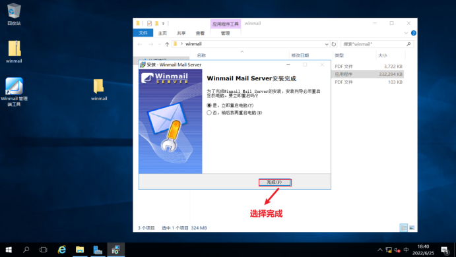Viewport: 456px width, 257px height.
Task: Show hidden system tray icons
Action: tap(380, 250)
